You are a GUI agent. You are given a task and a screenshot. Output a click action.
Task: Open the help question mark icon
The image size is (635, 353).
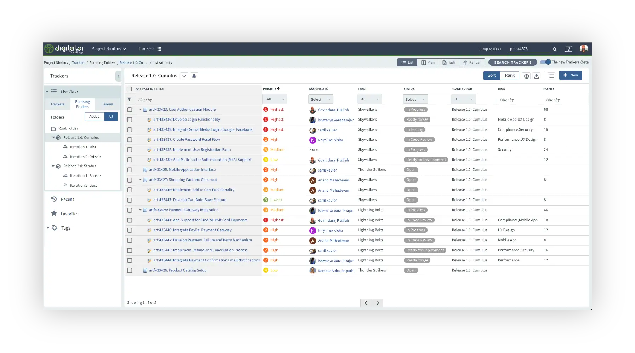pyautogui.click(x=568, y=49)
